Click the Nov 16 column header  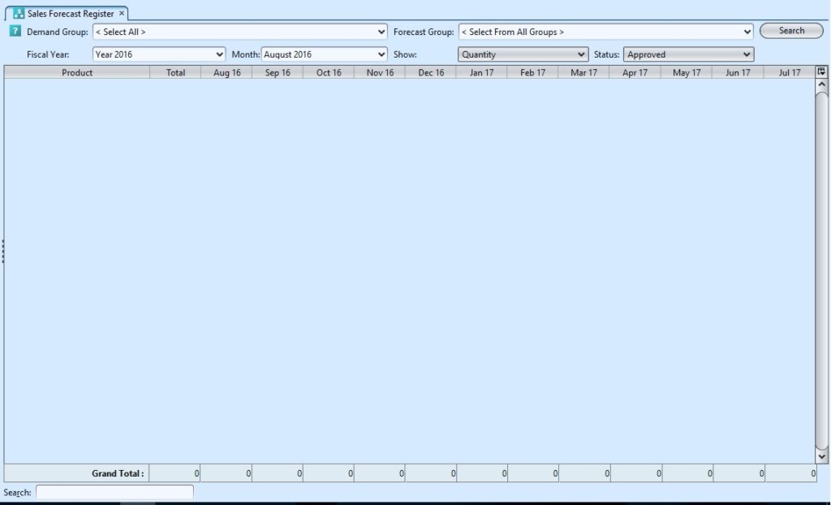(x=380, y=72)
